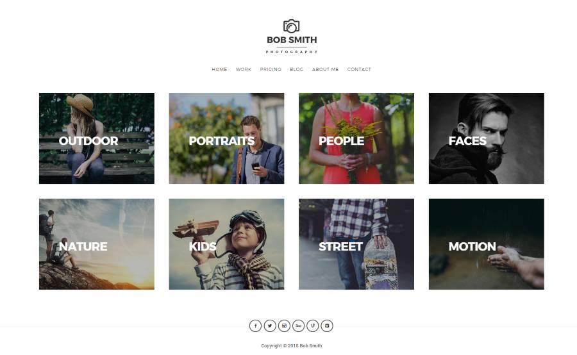Image resolution: width=577 pixels, height=355 pixels.
Task: Open the Faces gallery thumbnail
Action: (487, 138)
